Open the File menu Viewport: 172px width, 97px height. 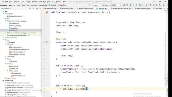(3, 2)
